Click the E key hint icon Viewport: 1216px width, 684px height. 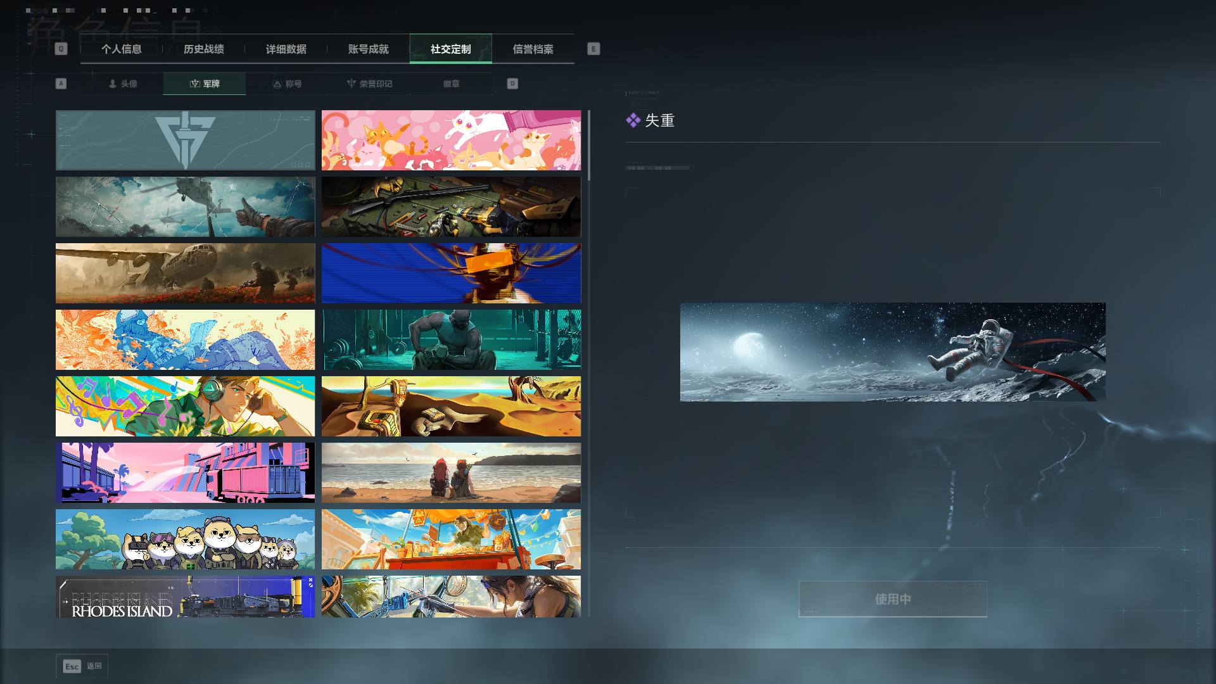[593, 49]
